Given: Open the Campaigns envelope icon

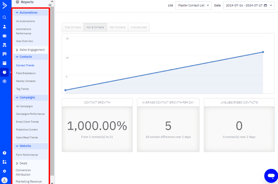Looking at the screenshot, I should coord(4,36).
